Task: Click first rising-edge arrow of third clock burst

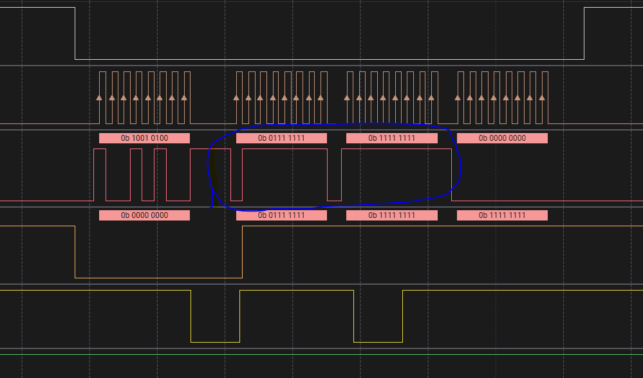Action: coord(347,98)
